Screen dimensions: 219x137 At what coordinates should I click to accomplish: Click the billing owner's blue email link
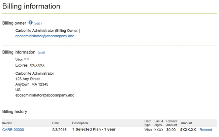tap(44, 36)
